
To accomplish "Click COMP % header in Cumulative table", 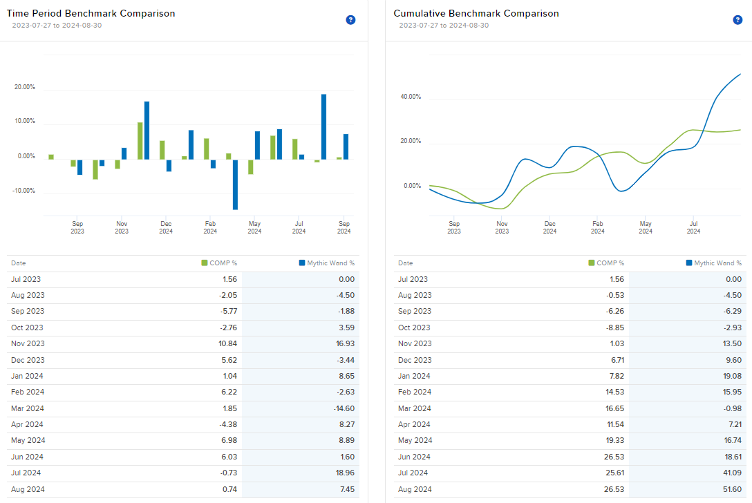I will pyautogui.click(x=610, y=263).
